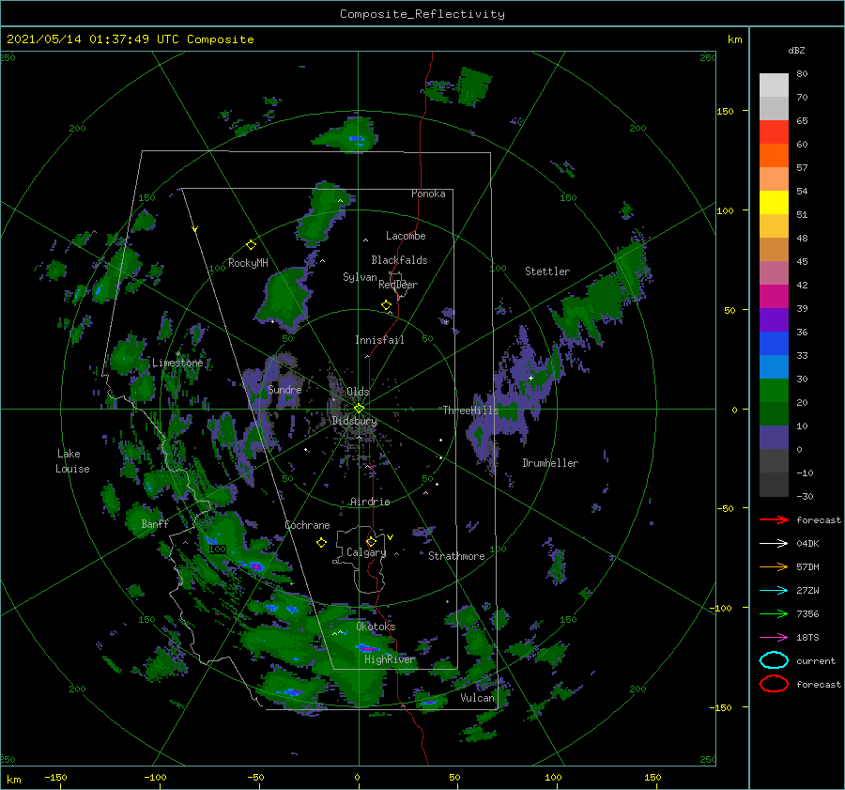
Task: Select the magenta legend swatch below 42
Action: 774,296
